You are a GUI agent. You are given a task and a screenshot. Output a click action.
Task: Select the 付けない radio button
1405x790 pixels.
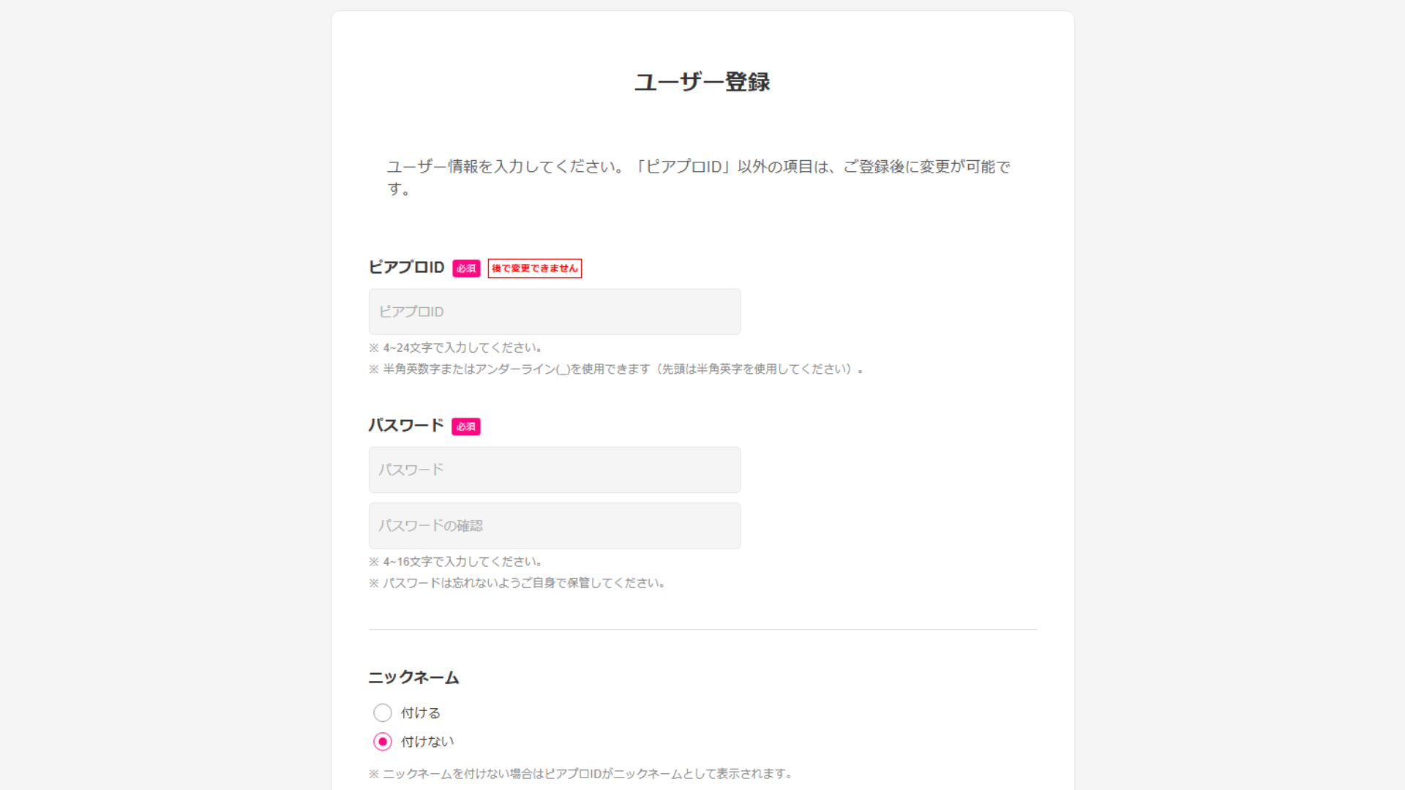(x=383, y=741)
